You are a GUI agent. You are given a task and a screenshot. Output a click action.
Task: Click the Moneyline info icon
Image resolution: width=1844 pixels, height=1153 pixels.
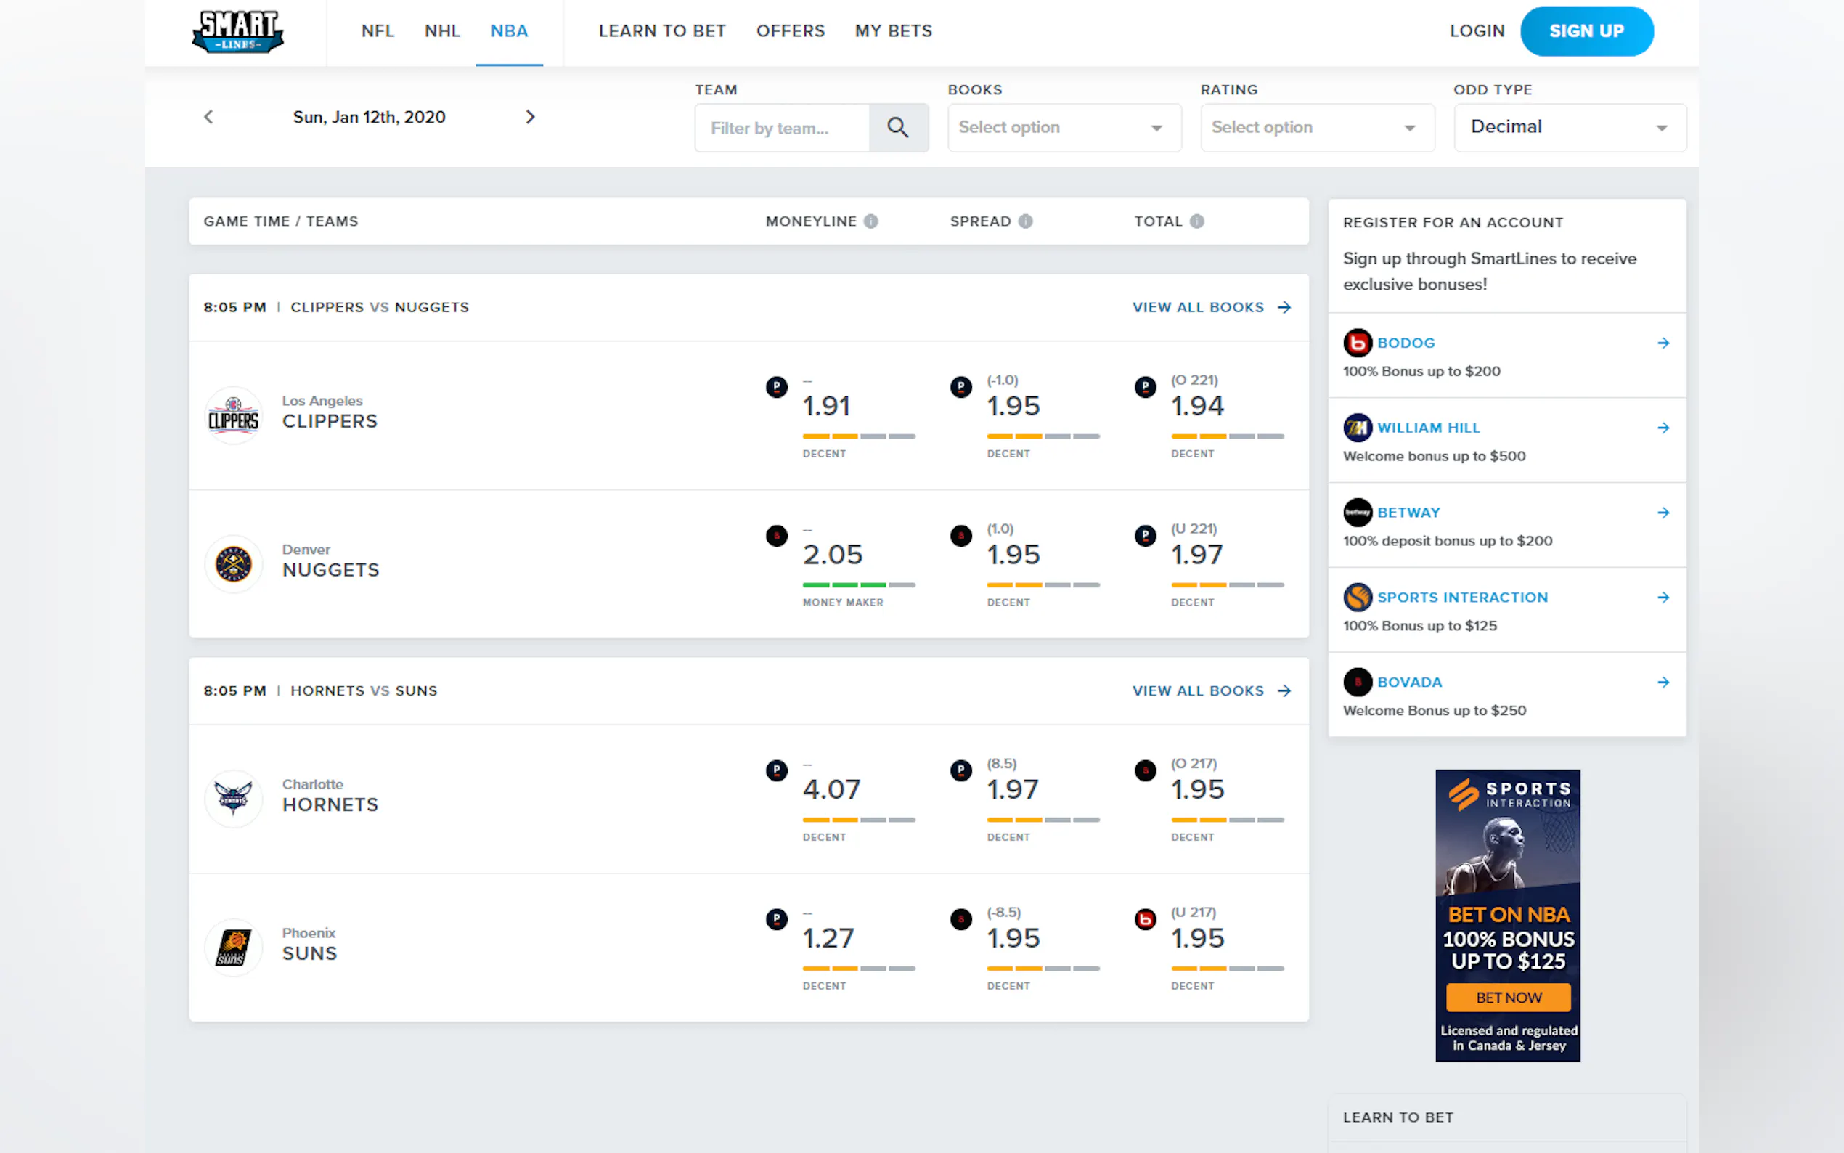point(870,221)
